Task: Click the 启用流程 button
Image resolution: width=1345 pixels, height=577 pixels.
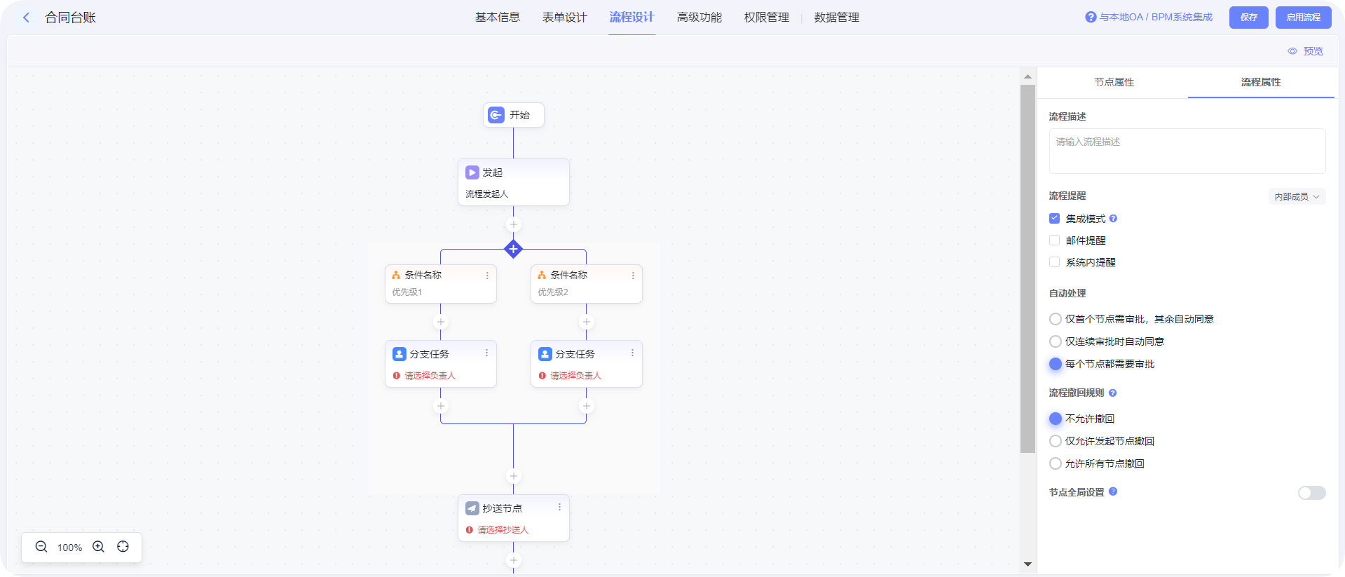Action: [1303, 18]
